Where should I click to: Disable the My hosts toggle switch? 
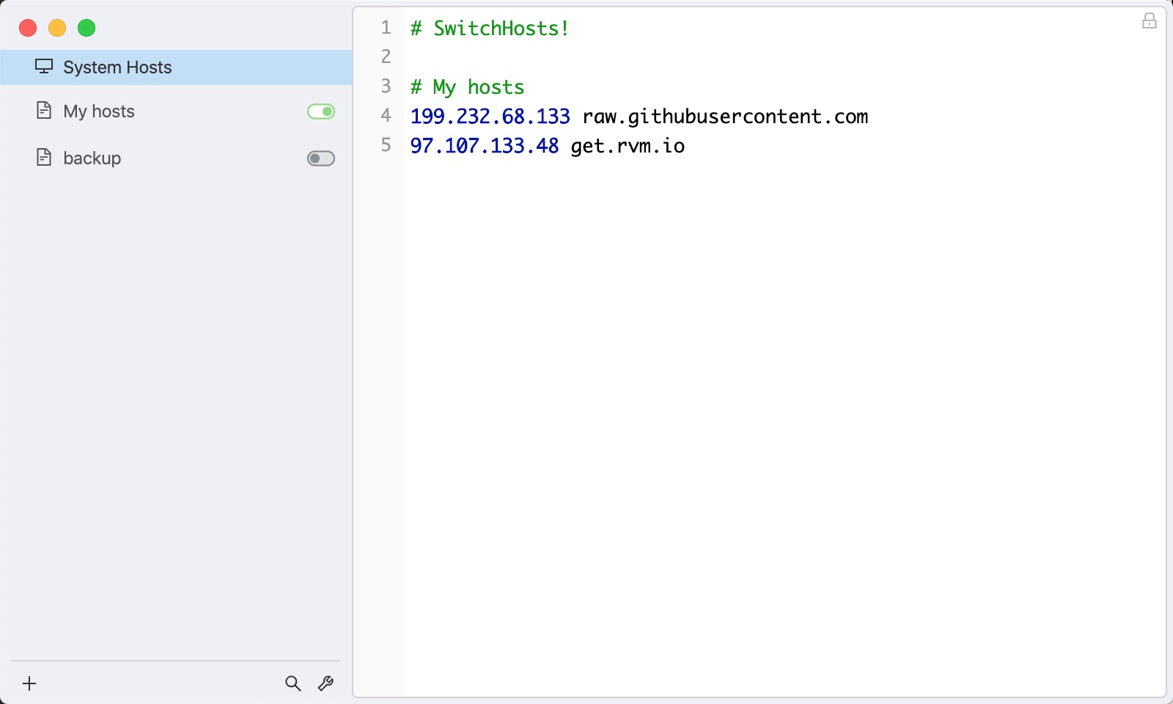pos(320,111)
